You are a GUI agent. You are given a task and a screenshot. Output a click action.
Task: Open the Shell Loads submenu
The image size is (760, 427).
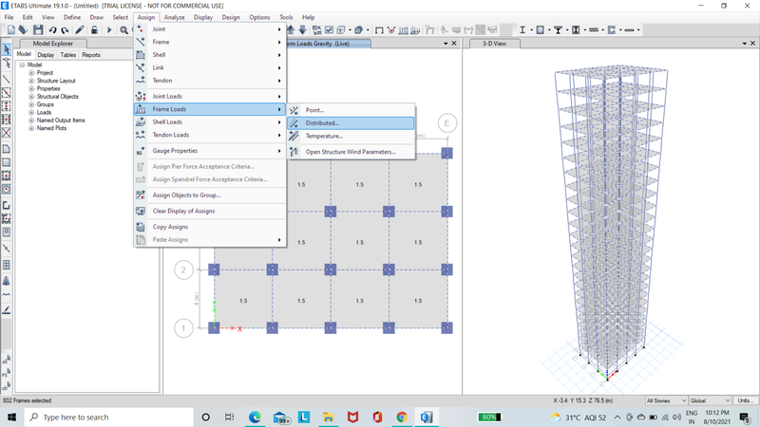point(210,122)
